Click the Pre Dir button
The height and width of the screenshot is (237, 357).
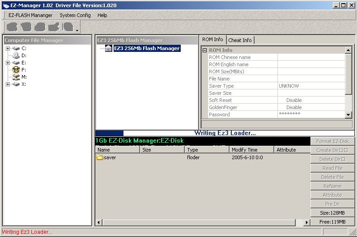(332, 204)
